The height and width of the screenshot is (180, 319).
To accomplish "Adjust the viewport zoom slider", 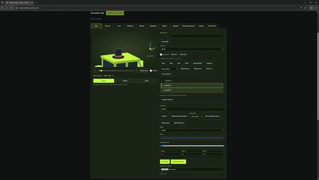I will (x=116, y=71).
